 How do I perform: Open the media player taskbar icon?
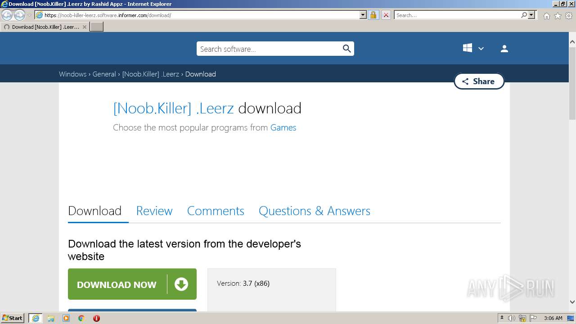(x=66, y=318)
